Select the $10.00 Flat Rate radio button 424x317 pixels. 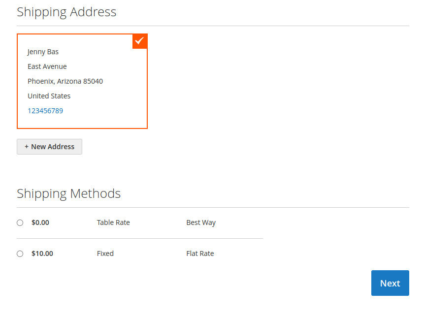tap(20, 254)
